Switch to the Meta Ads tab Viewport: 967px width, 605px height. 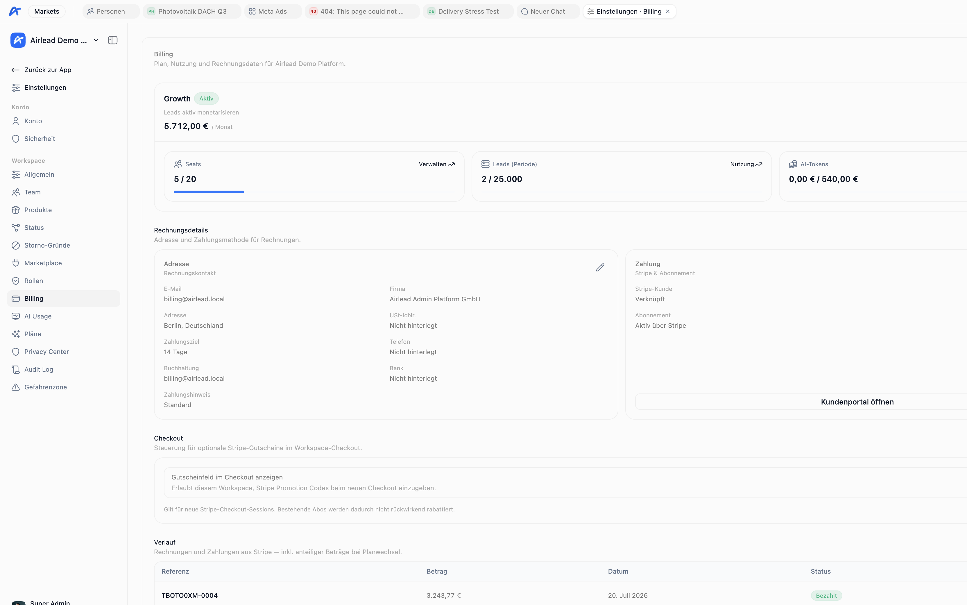tap(273, 11)
